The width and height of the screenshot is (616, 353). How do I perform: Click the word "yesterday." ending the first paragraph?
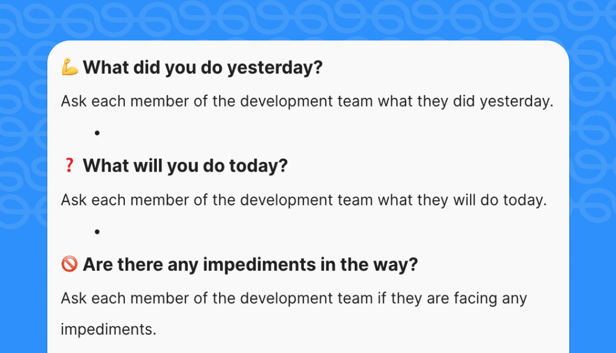[x=517, y=102]
